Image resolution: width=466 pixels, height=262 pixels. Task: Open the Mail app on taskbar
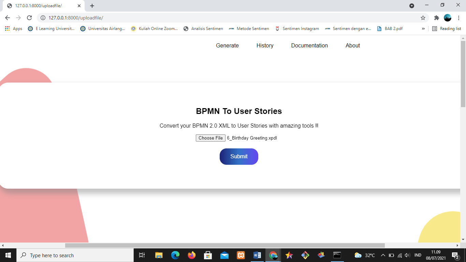[224, 255]
